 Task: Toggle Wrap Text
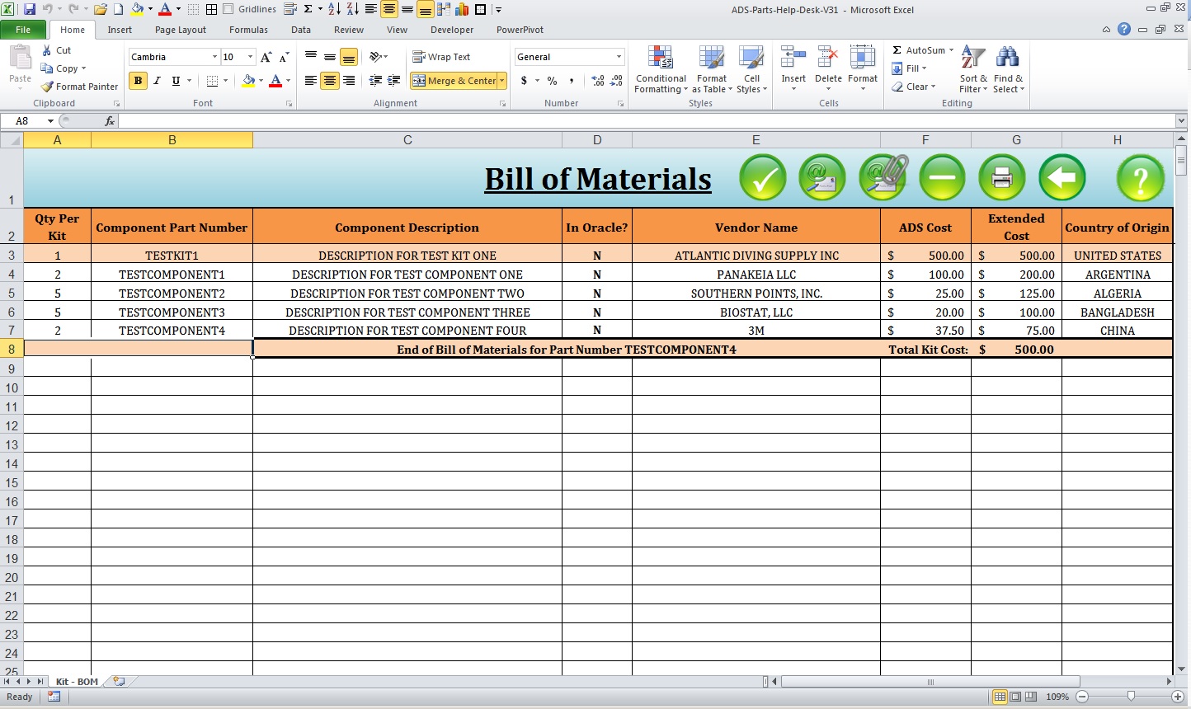click(441, 57)
